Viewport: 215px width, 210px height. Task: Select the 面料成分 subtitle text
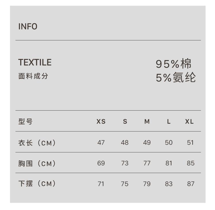(x=33, y=76)
